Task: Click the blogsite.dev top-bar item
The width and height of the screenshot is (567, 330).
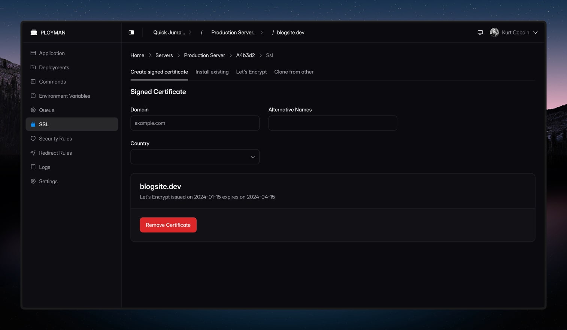Action: click(291, 33)
